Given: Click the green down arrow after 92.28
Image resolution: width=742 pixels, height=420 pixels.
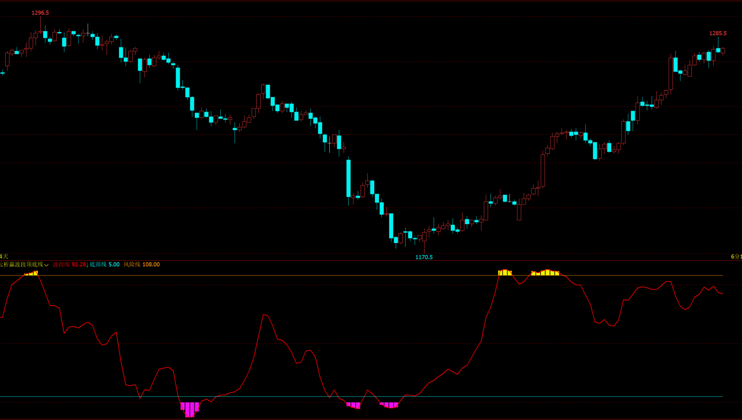Looking at the screenshot, I should pos(88,264).
